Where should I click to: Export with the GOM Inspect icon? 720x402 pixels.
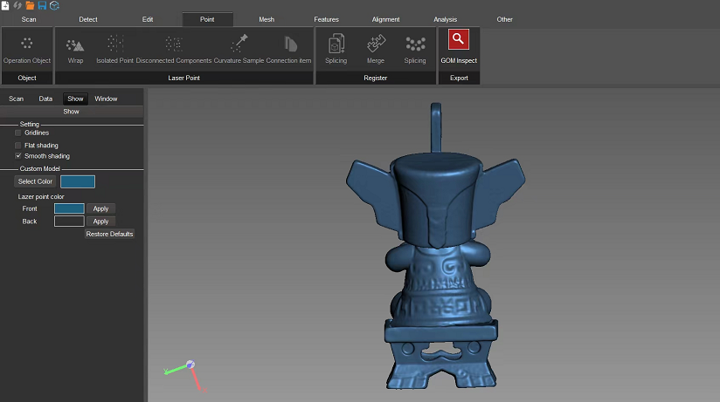click(x=459, y=46)
